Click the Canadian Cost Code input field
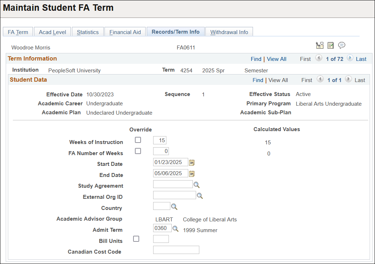 click(x=176, y=250)
